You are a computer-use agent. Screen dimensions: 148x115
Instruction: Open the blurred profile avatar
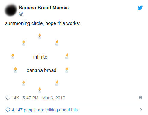11,10
